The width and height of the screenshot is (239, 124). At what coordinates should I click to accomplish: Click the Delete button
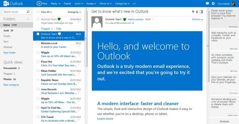click(x=67, y=4)
